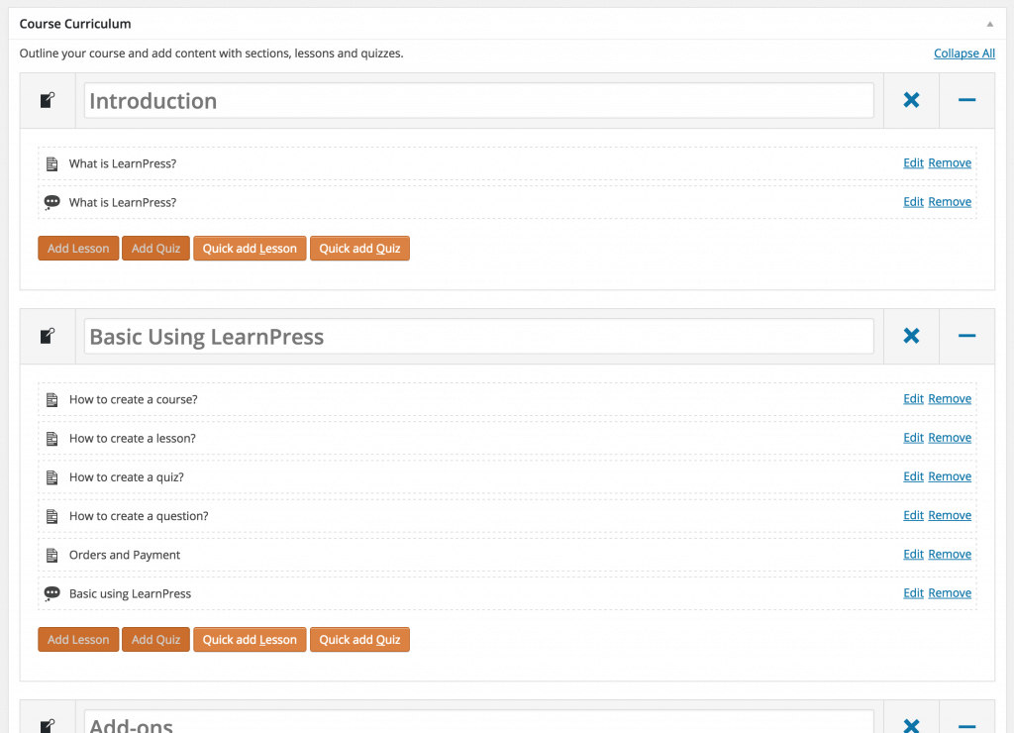The image size is (1014, 733).
Task: Edit the Orders and Payment lesson
Action: click(x=913, y=554)
